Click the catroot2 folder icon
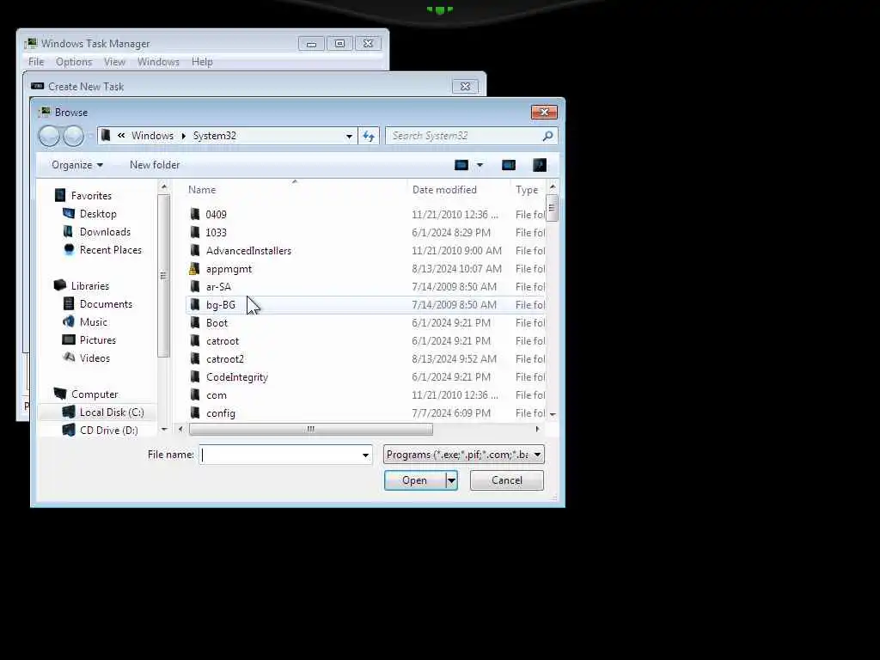This screenshot has width=880, height=660. tap(195, 358)
